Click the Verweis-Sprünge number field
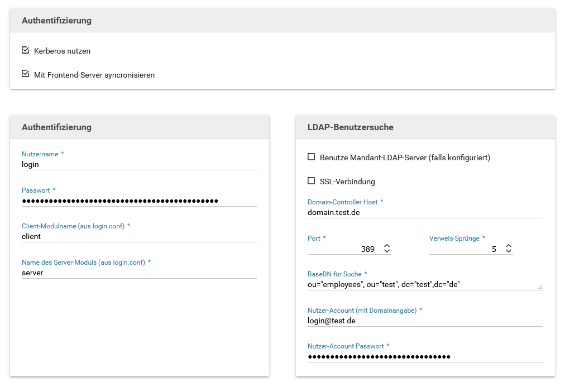The height and width of the screenshot is (387, 565). tap(465, 249)
